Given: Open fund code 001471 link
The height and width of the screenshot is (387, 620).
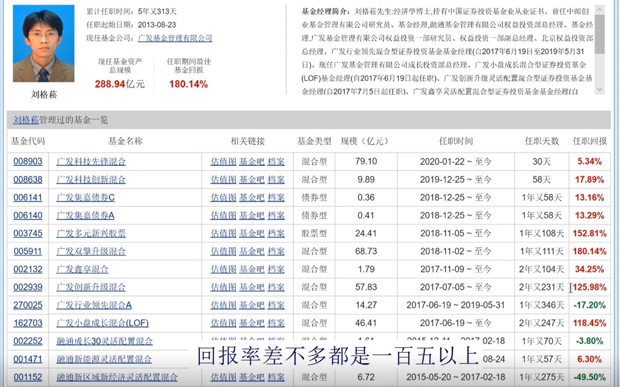Looking at the screenshot, I should pos(28,359).
